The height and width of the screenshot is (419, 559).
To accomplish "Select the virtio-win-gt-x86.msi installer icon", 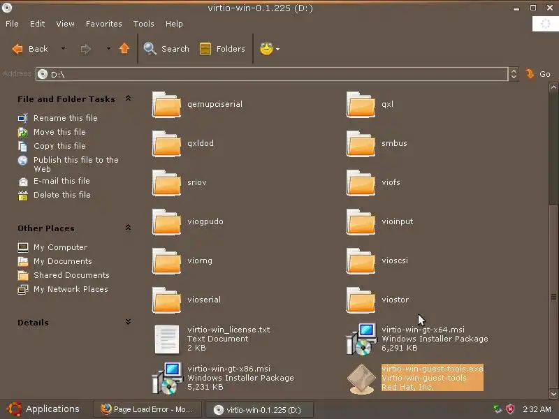I will pos(167,378).
